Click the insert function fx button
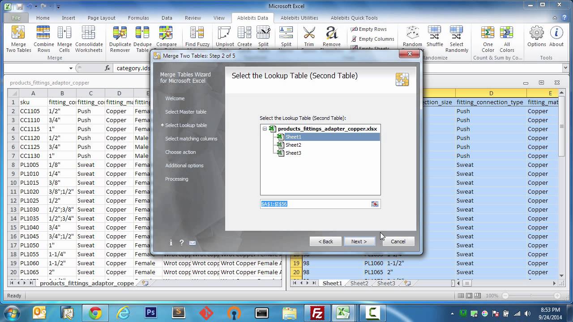 tap(107, 68)
